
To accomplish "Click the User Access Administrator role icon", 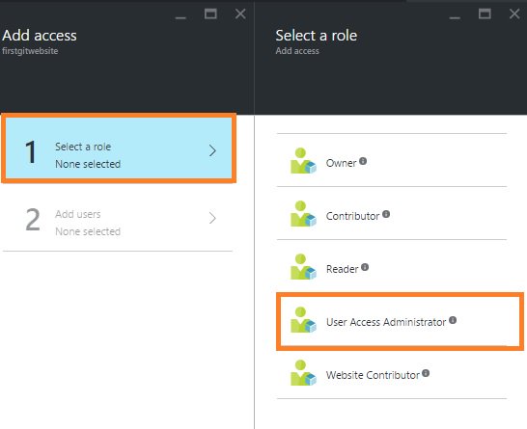I will pyautogui.click(x=303, y=320).
